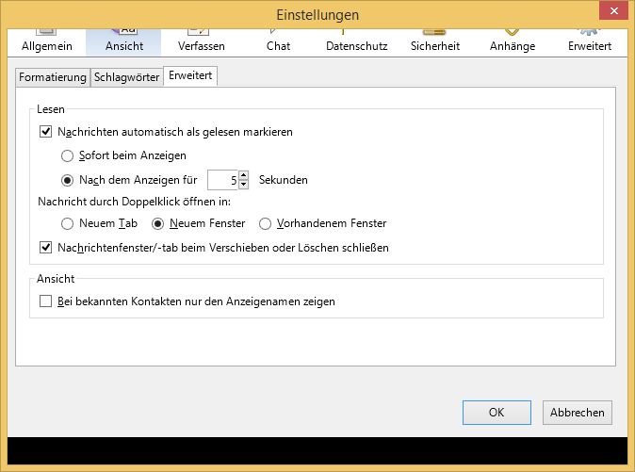Switch to the Chat settings category
This screenshot has height=472, width=635.
tap(278, 42)
